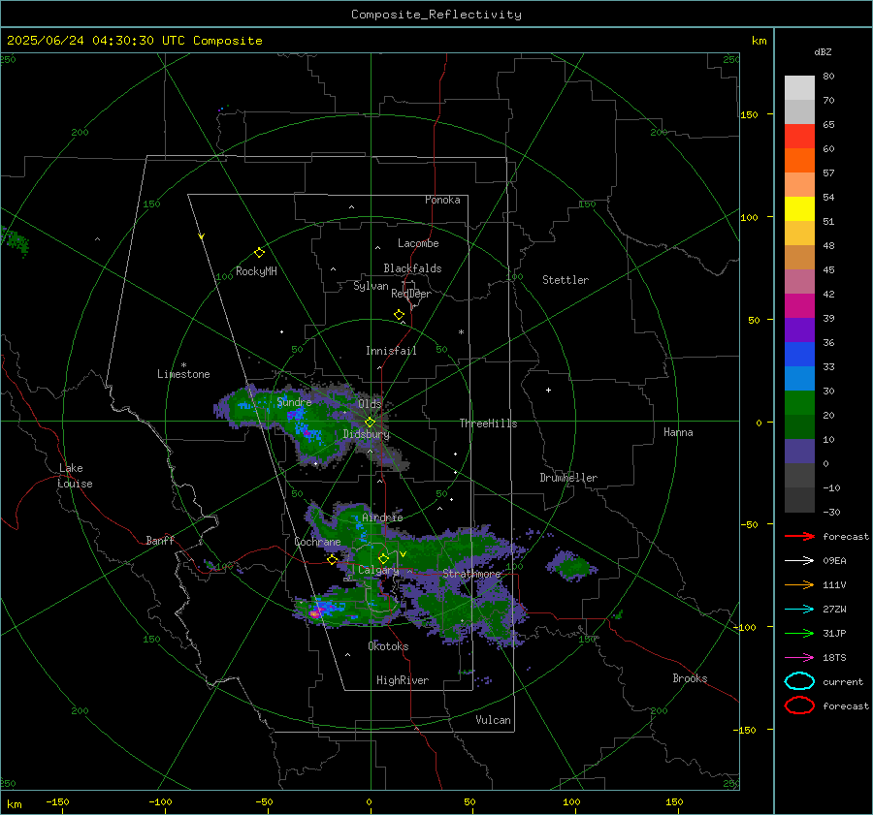Click the Lacombe city label
The height and width of the screenshot is (815, 873).
pos(418,243)
